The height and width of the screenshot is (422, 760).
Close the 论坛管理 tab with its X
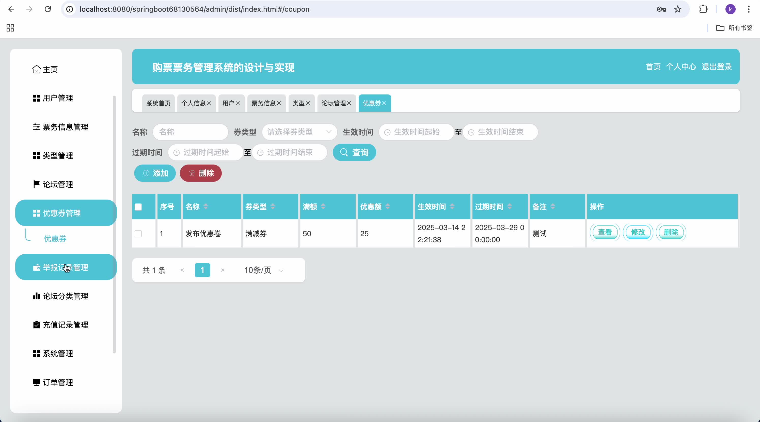(x=349, y=103)
